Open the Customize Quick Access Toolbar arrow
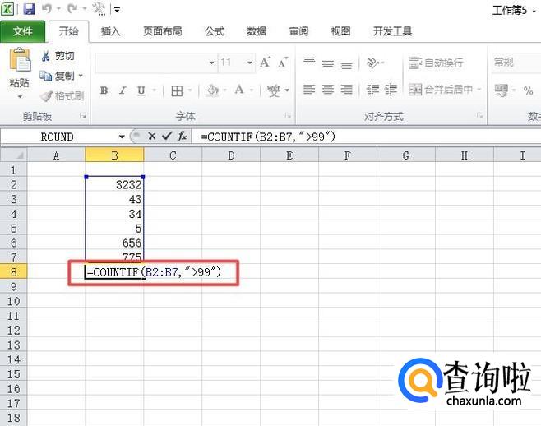Image resolution: width=541 pixels, height=426 pixels. tap(118, 10)
